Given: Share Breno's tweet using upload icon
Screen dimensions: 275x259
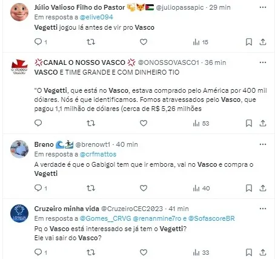Looking at the screenshot, I should pyautogui.click(x=262, y=188).
